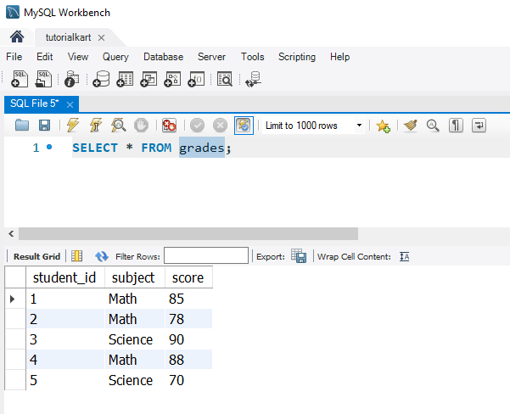Open the File menu
This screenshot has height=414, width=510.
click(x=14, y=57)
